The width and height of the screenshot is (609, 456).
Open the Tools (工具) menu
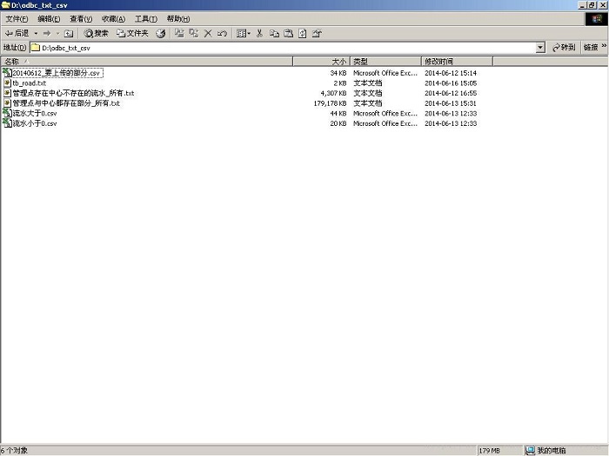click(145, 19)
